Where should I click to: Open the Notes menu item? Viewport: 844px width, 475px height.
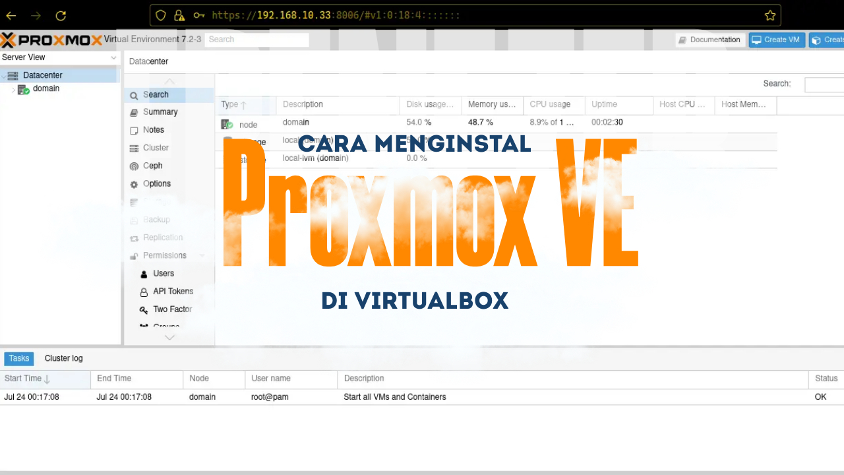169,130
